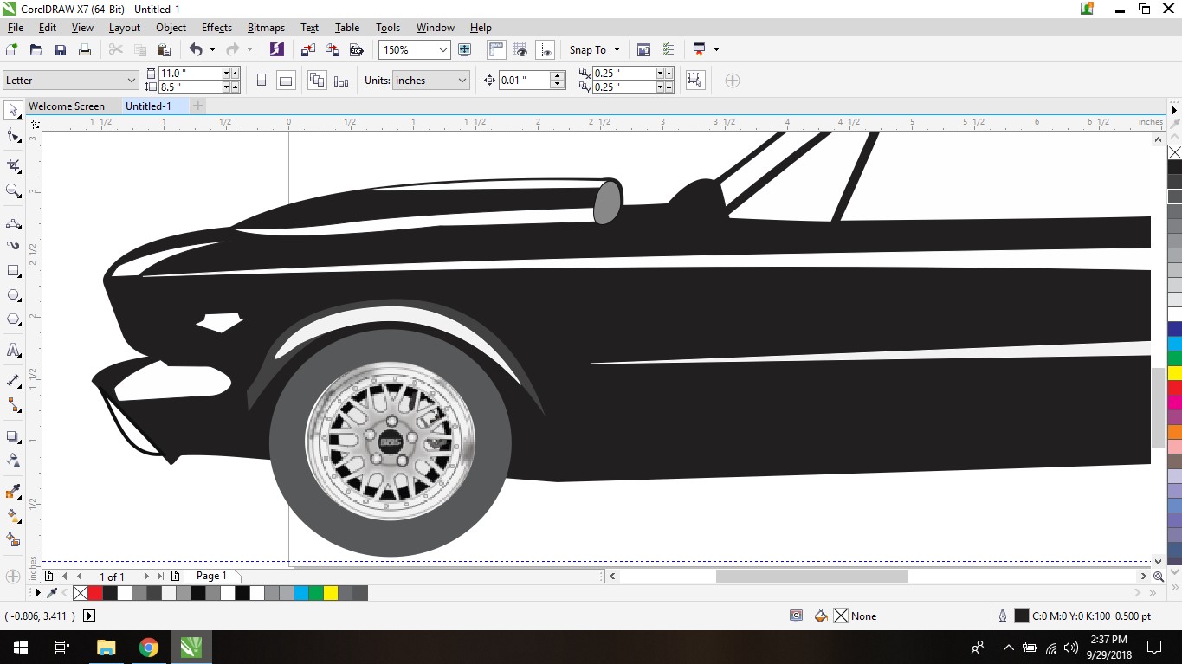Select the Color Eyedropper tool
The image size is (1182, 664).
coord(13,492)
